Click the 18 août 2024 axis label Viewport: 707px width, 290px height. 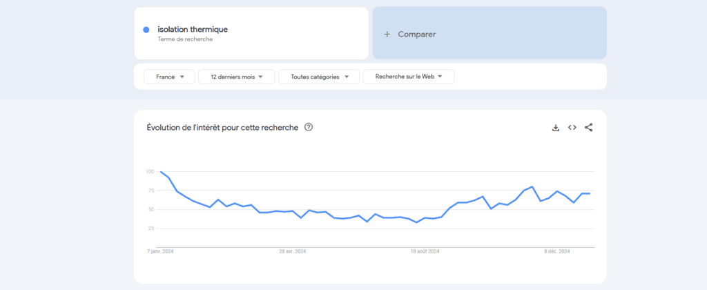click(x=425, y=251)
